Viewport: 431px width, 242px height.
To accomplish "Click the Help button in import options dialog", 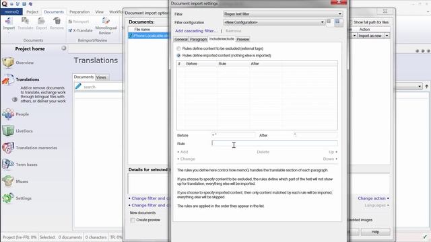I will click(375, 232).
